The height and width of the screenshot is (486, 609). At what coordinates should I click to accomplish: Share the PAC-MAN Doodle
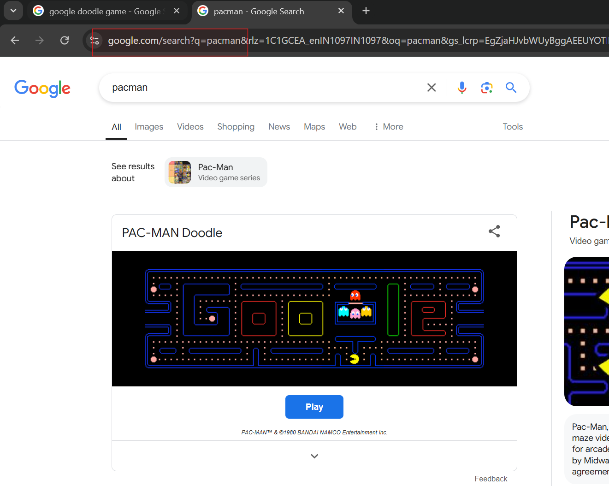point(494,231)
